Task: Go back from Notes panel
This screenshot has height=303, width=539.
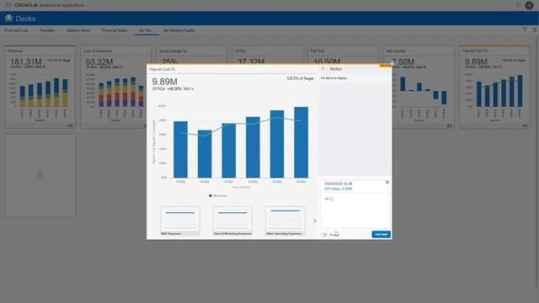Action: tap(323, 69)
